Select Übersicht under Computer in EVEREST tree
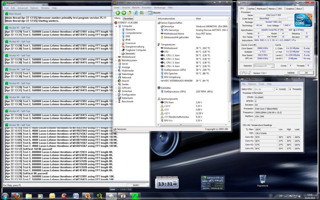 [130, 30]
